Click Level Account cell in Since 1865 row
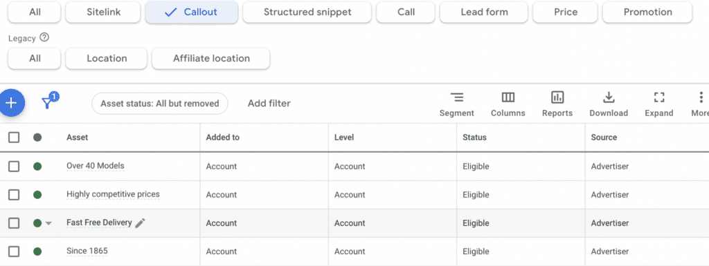Image resolution: width=709 pixels, height=266 pixels. click(350, 251)
